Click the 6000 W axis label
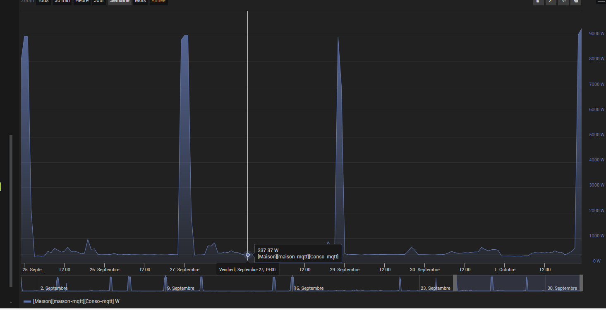The image size is (606, 310). [x=597, y=110]
